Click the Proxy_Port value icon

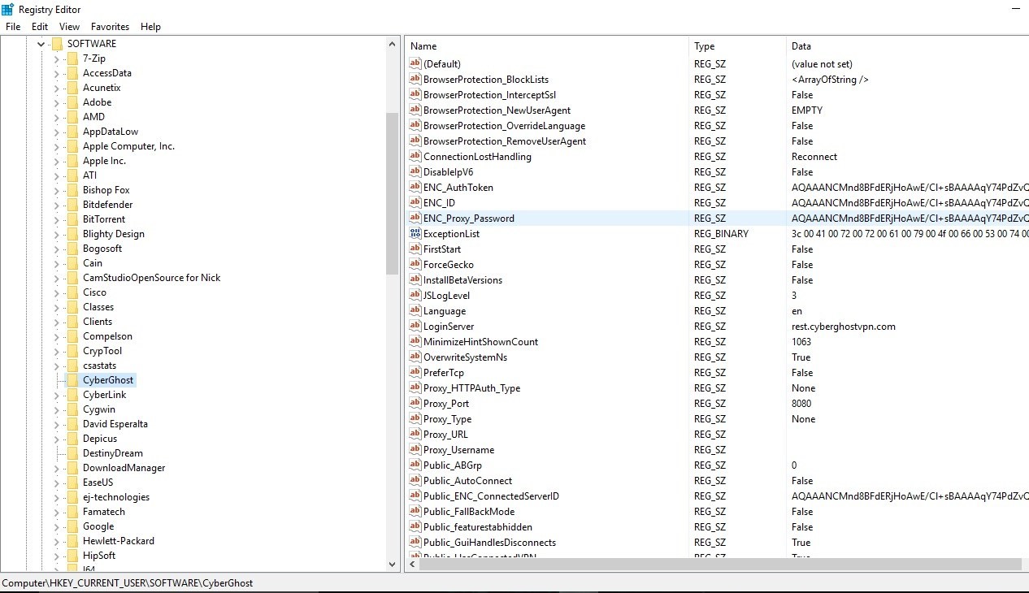(415, 404)
